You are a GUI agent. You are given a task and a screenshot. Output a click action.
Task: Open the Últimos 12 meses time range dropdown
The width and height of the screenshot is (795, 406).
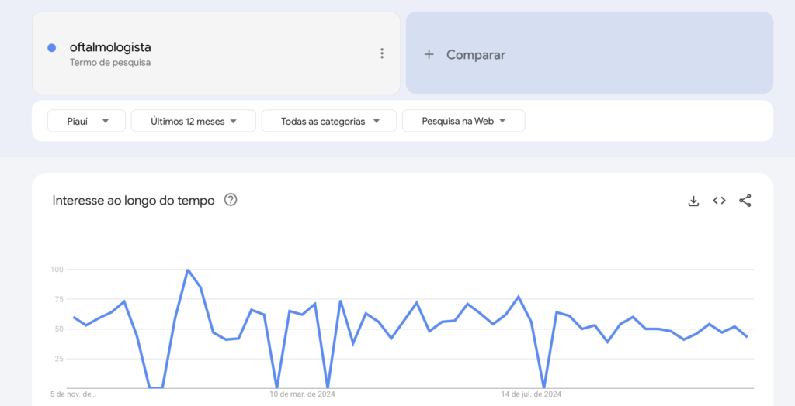(x=193, y=121)
